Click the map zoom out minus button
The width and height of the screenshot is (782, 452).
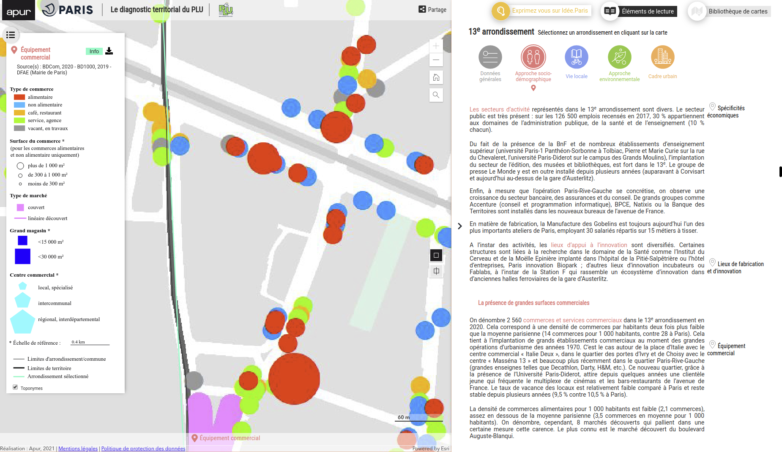[436, 60]
